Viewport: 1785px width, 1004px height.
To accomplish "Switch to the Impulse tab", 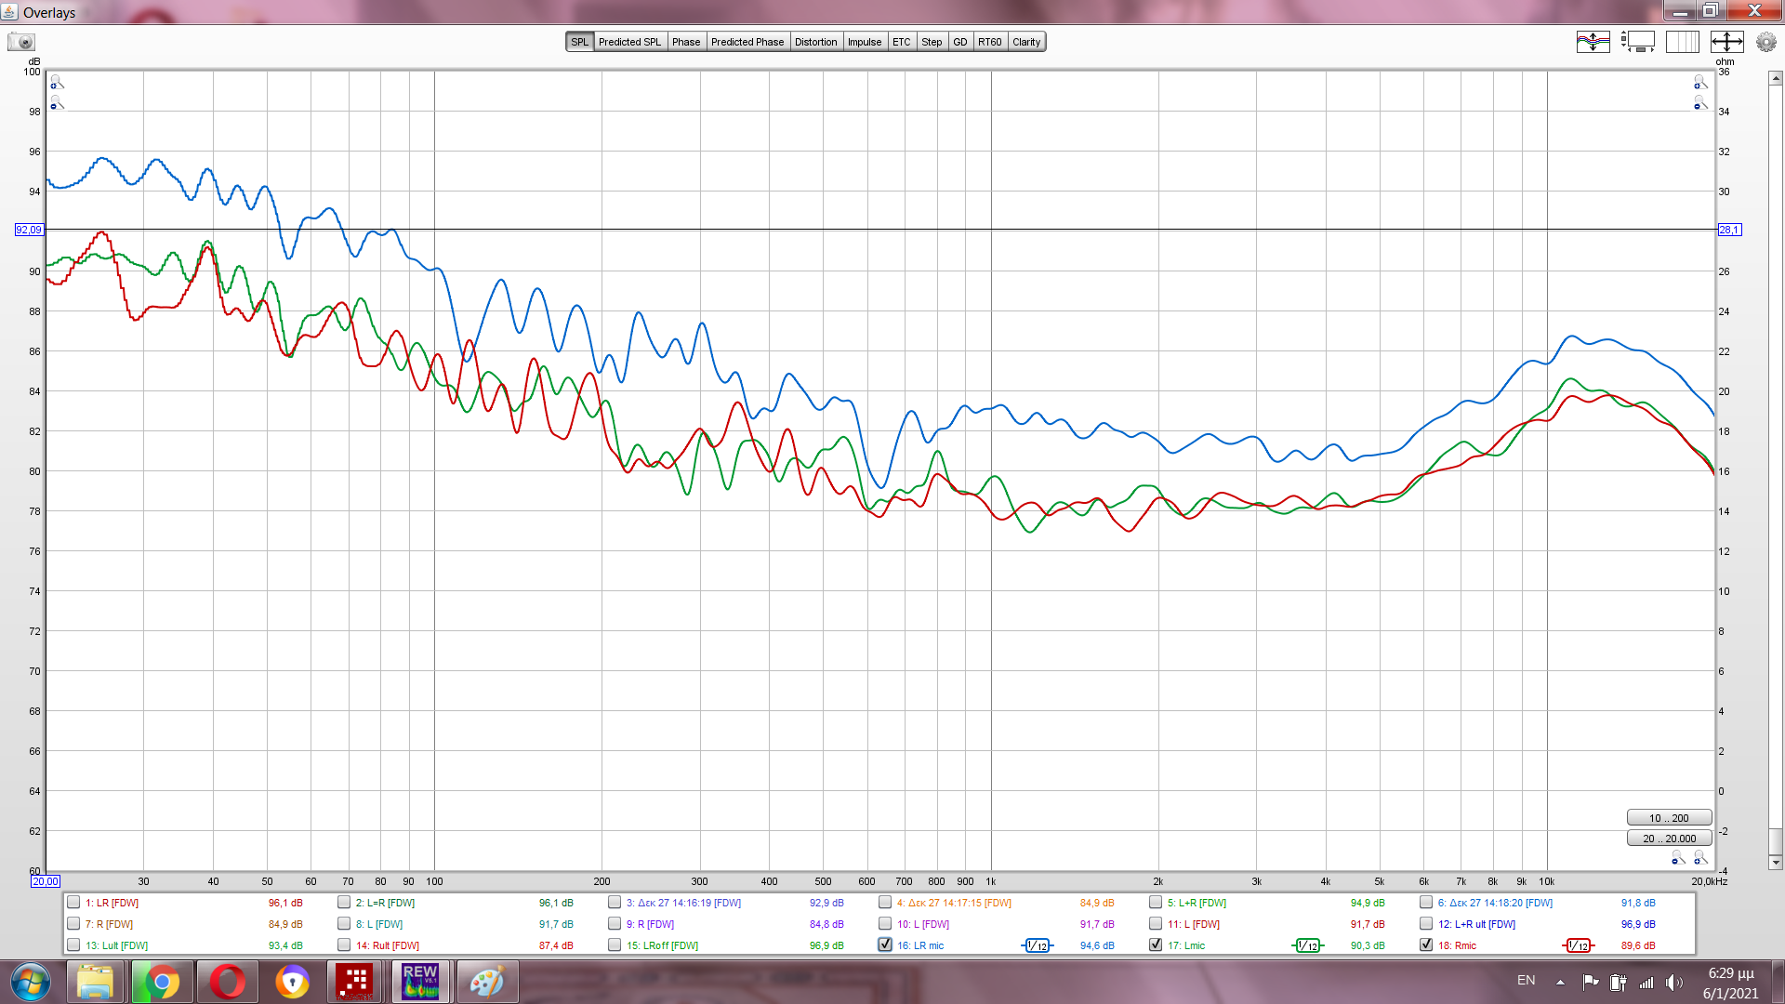I will (x=864, y=42).
